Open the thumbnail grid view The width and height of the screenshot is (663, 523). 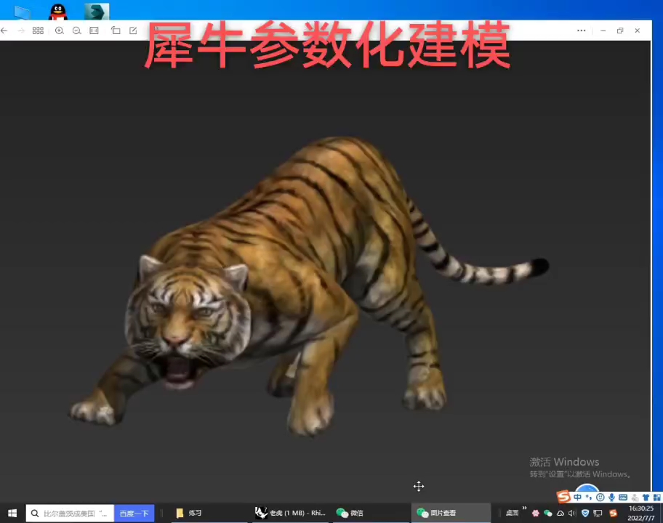[x=38, y=31]
